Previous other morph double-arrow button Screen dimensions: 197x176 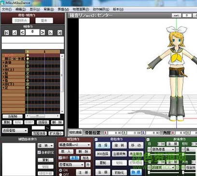(x=183, y=168)
